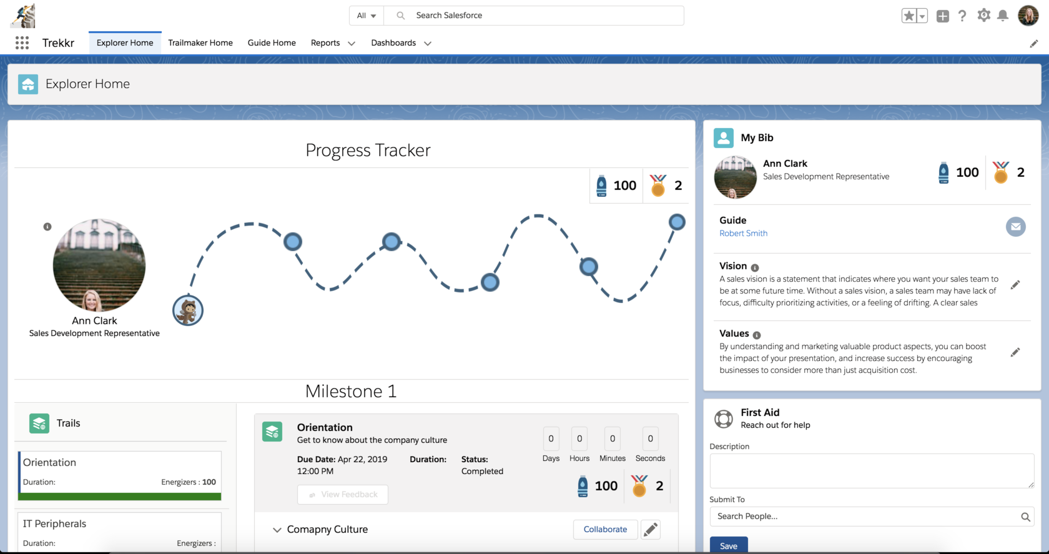Focus the Submit To Search People field
The width and height of the screenshot is (1049, 554).
872,517
